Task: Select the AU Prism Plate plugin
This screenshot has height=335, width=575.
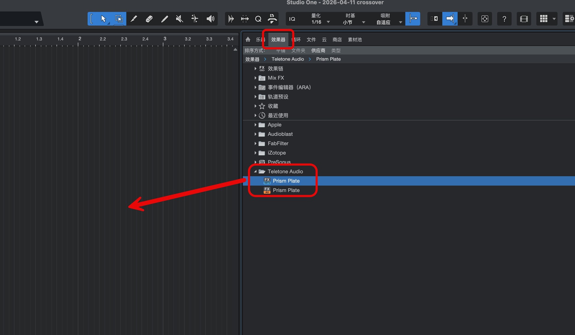Action: (286, 190)
